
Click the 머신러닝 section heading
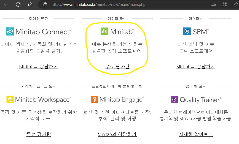(196, 18)
